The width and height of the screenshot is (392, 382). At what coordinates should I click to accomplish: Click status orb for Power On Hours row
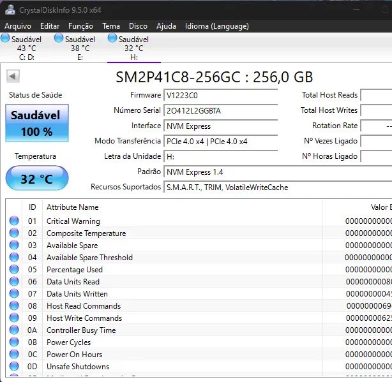coord(14,354)
